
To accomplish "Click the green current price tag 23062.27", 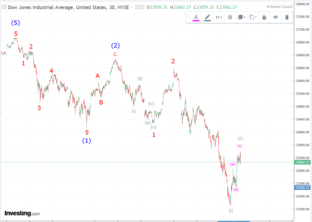I will [302, 162].
